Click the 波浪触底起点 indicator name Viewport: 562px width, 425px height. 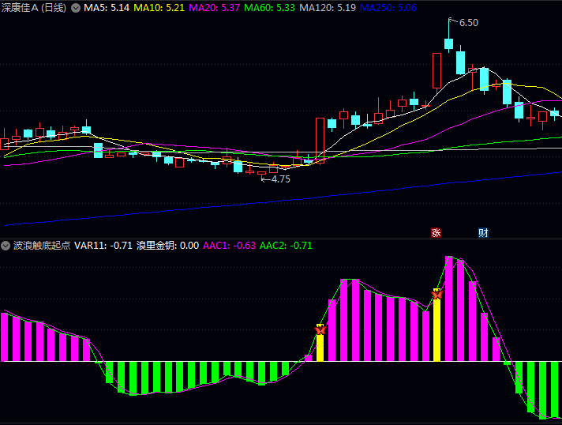(42, 246)
